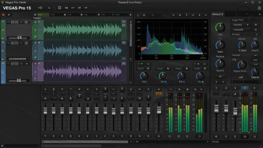263x148 pixels.
Task: Collapse the green track with its triangle
Action: pos(3,22)
